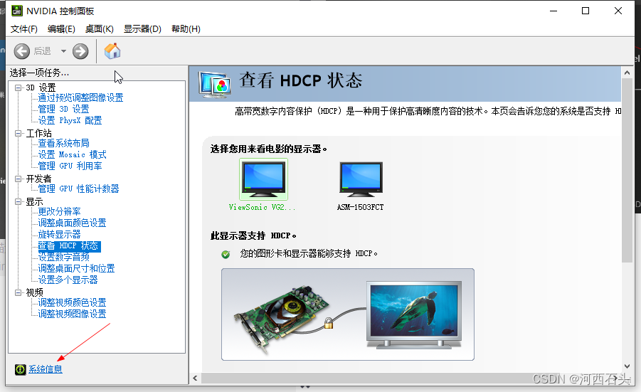
Task: Open 调整视频颜色设置 page
Action: (x=72, y=303)
